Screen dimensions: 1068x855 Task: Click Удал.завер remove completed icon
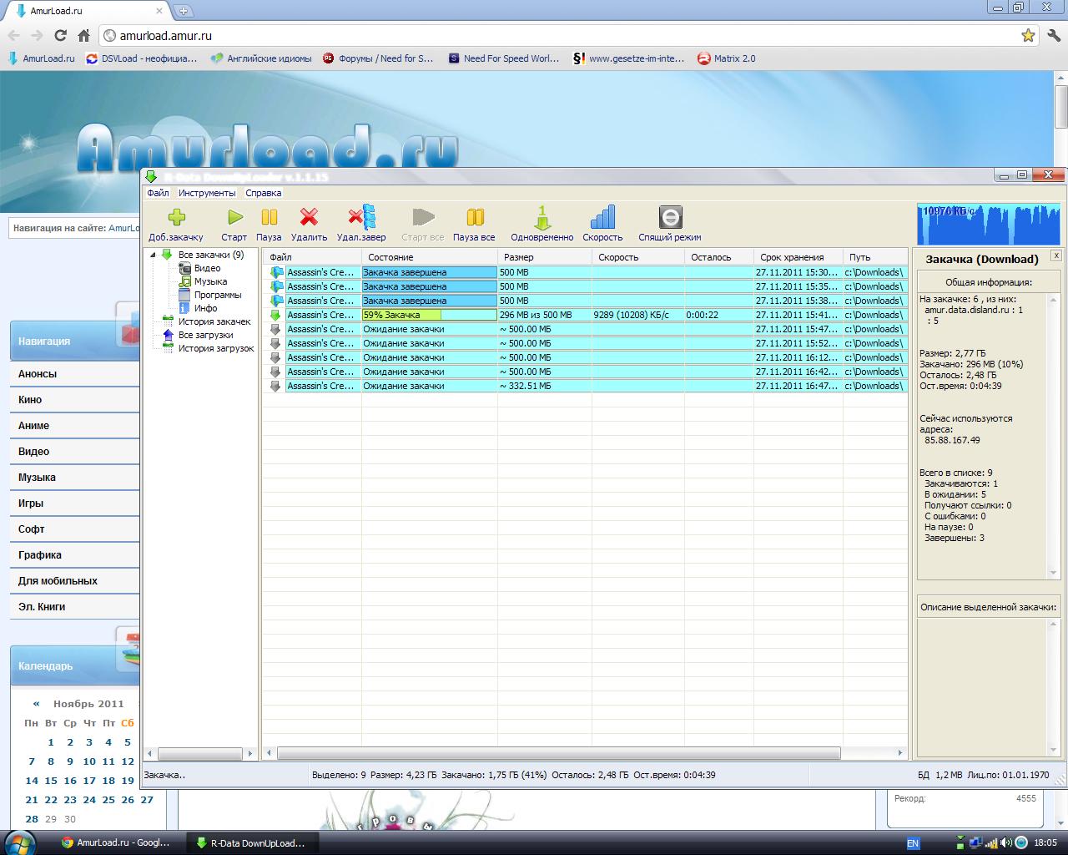362,217
